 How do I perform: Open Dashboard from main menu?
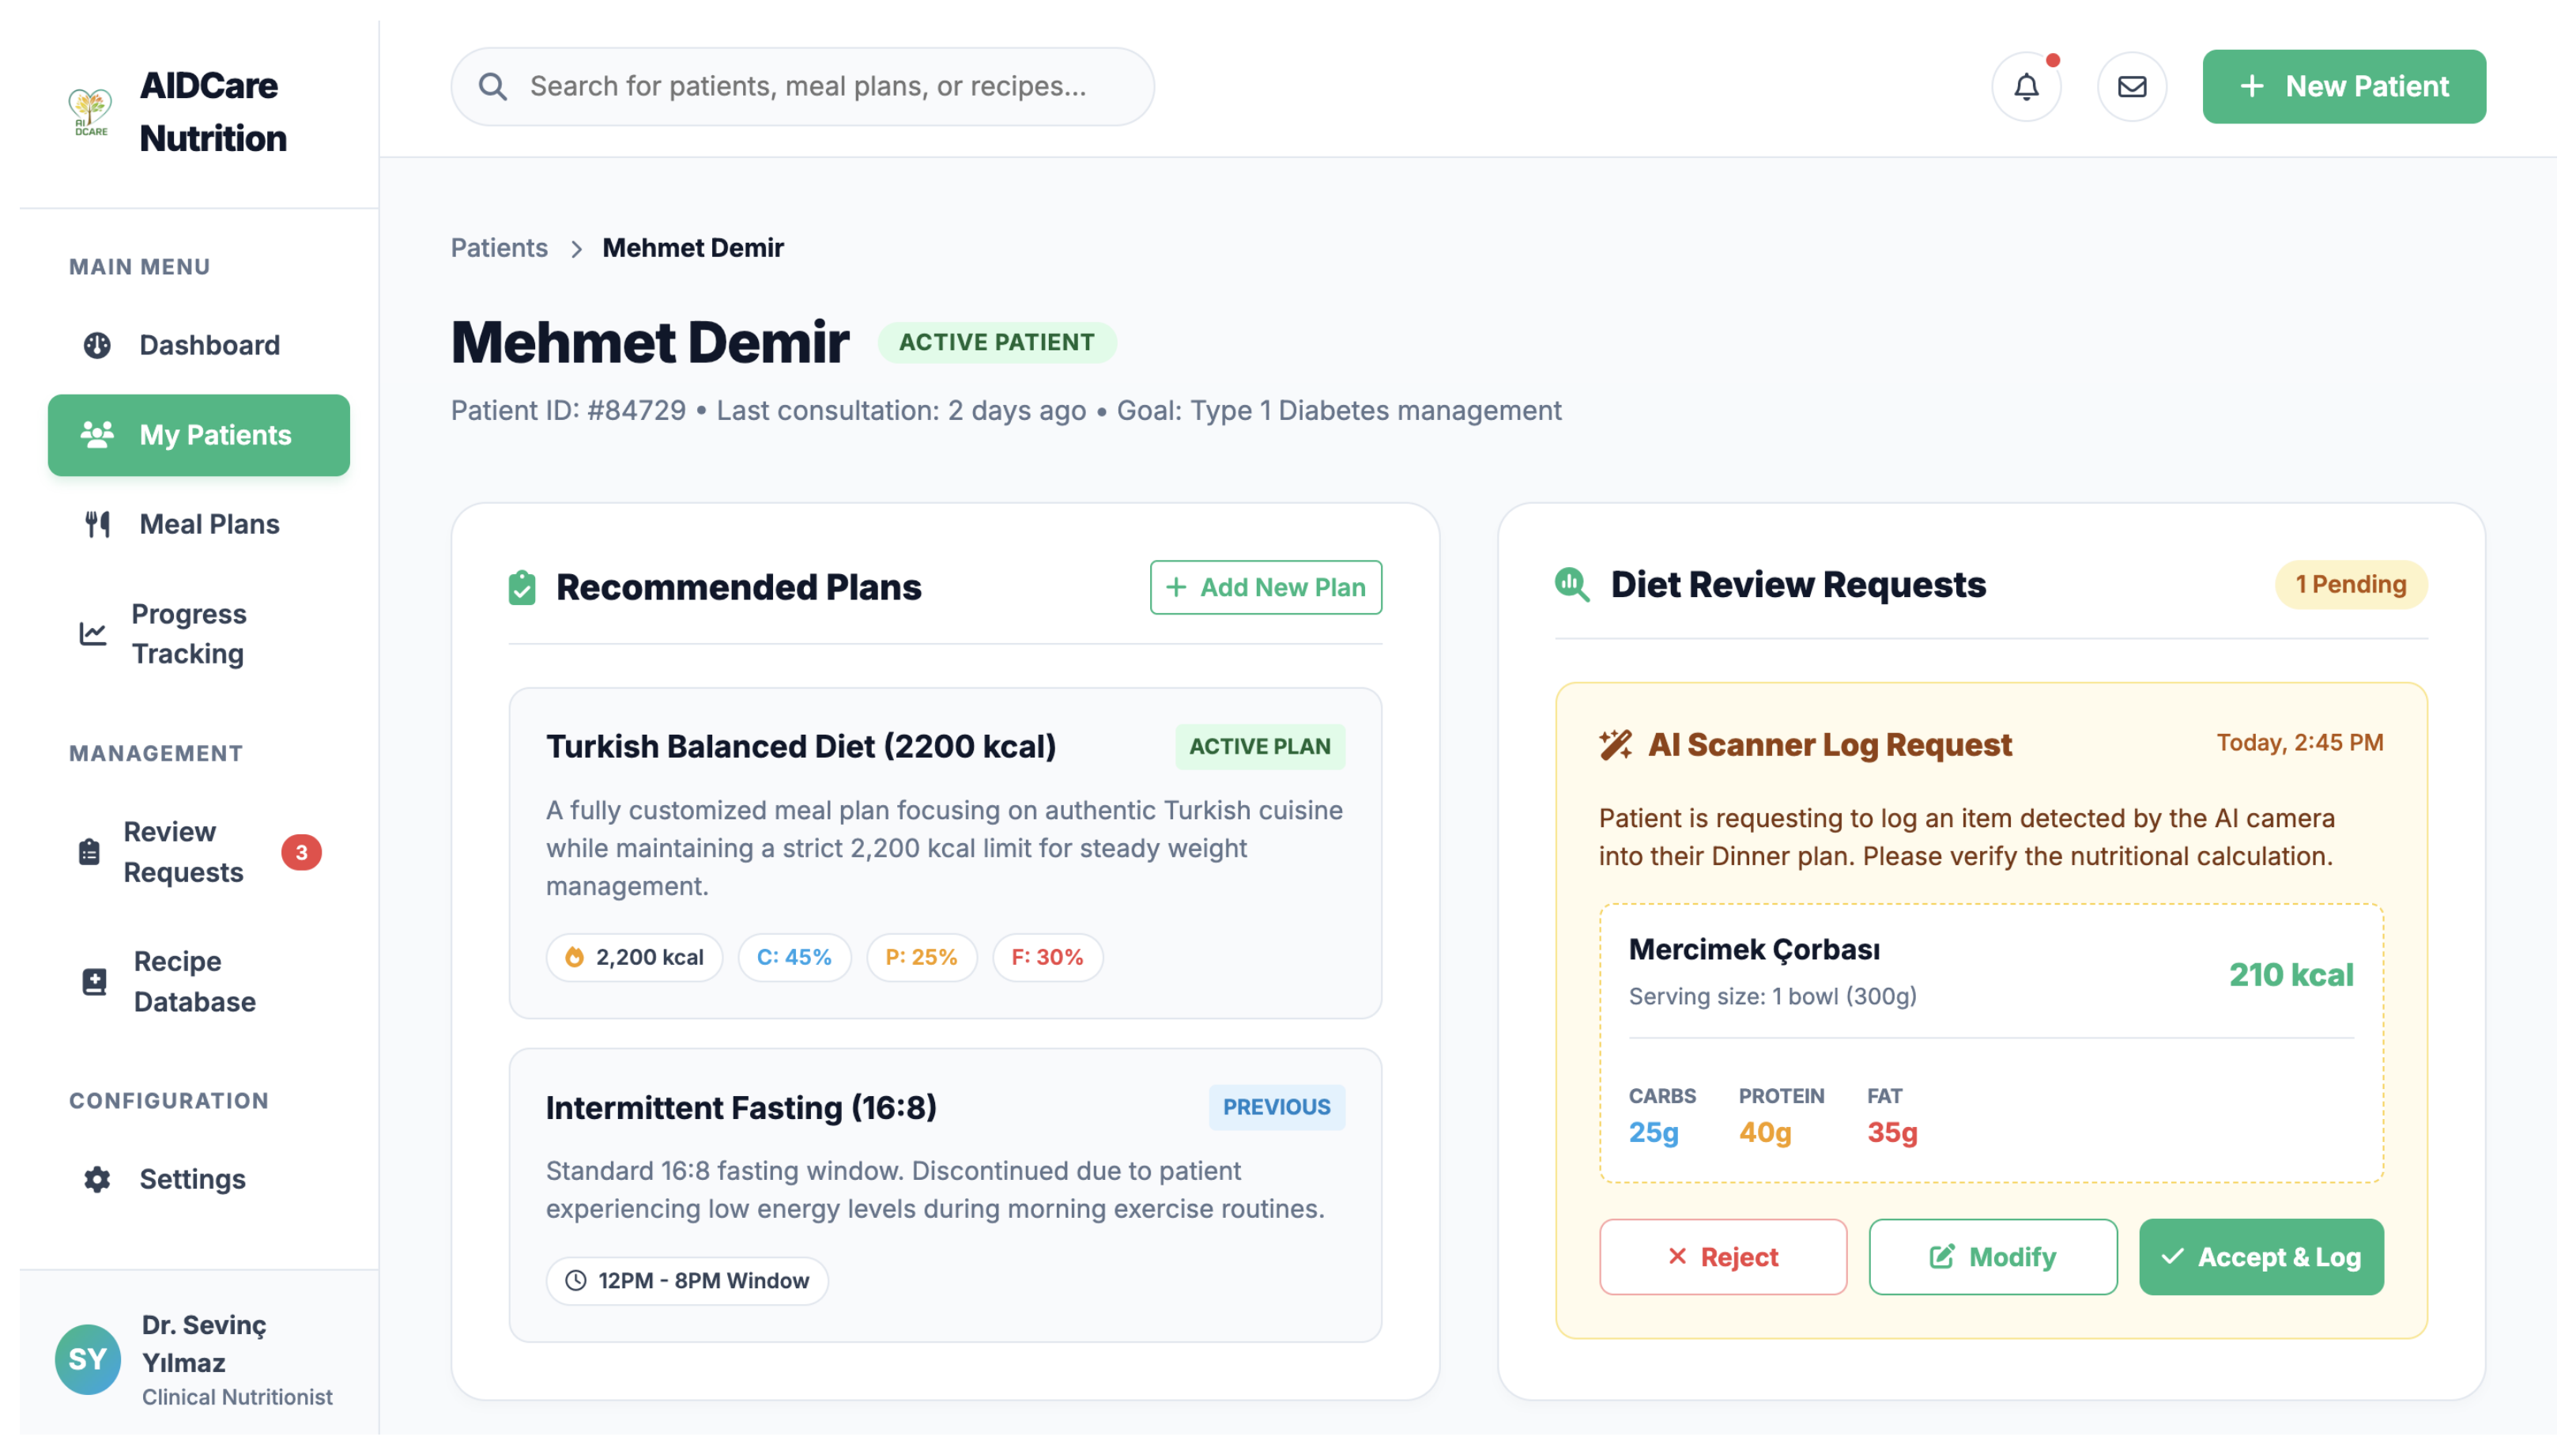200,347
